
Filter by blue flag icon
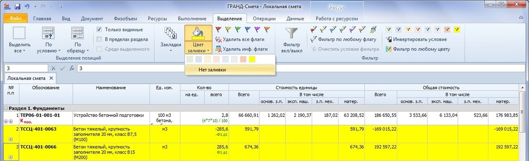coord(333,30)
